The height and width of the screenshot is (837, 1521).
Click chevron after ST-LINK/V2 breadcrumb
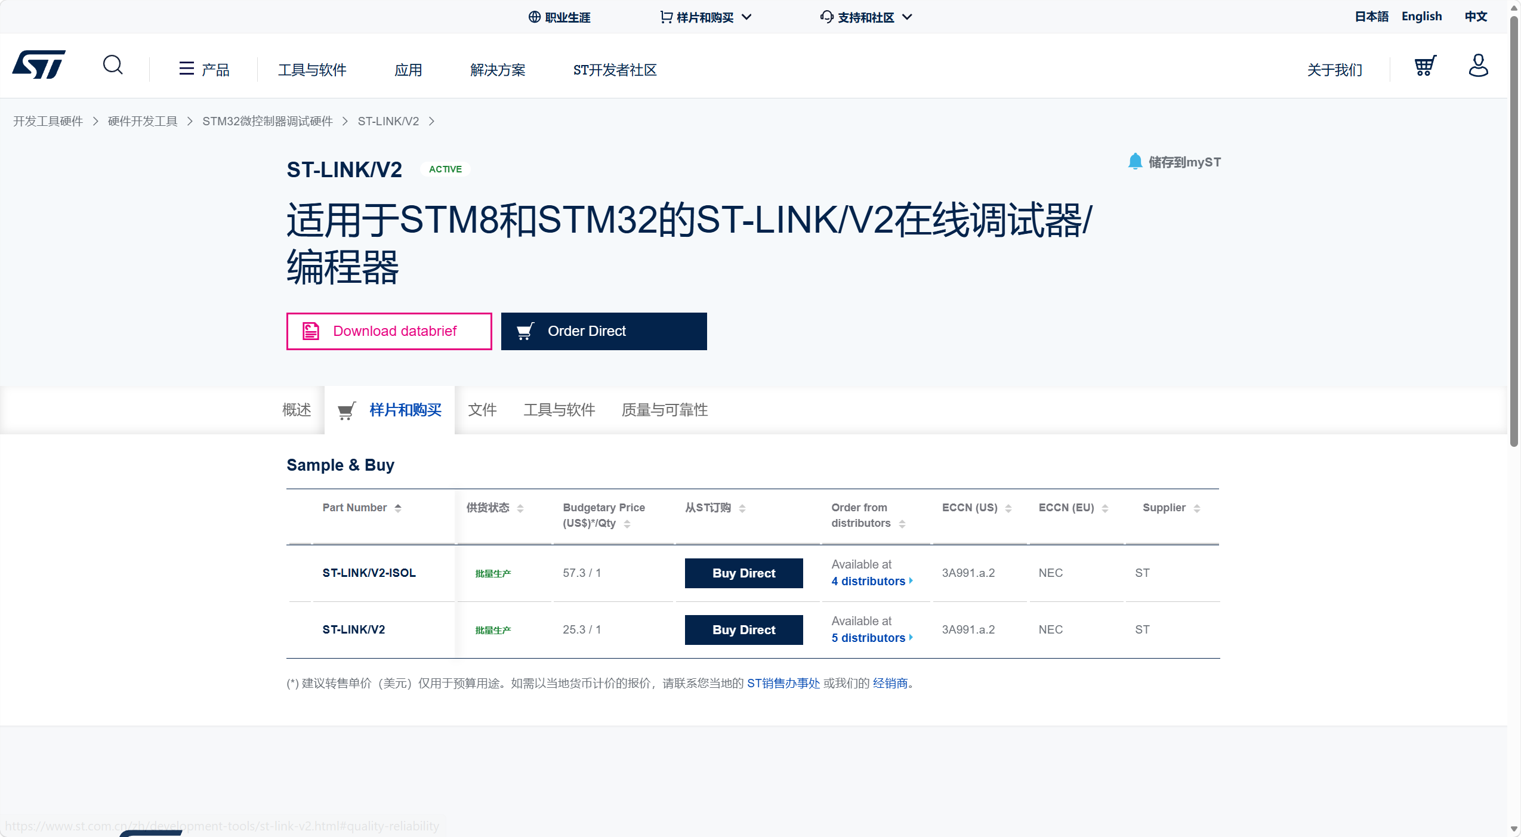[431, 121]
